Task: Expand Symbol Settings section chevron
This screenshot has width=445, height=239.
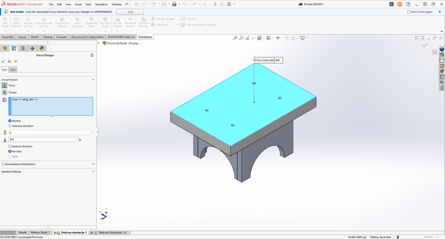Action: click(x=93, y=172)
